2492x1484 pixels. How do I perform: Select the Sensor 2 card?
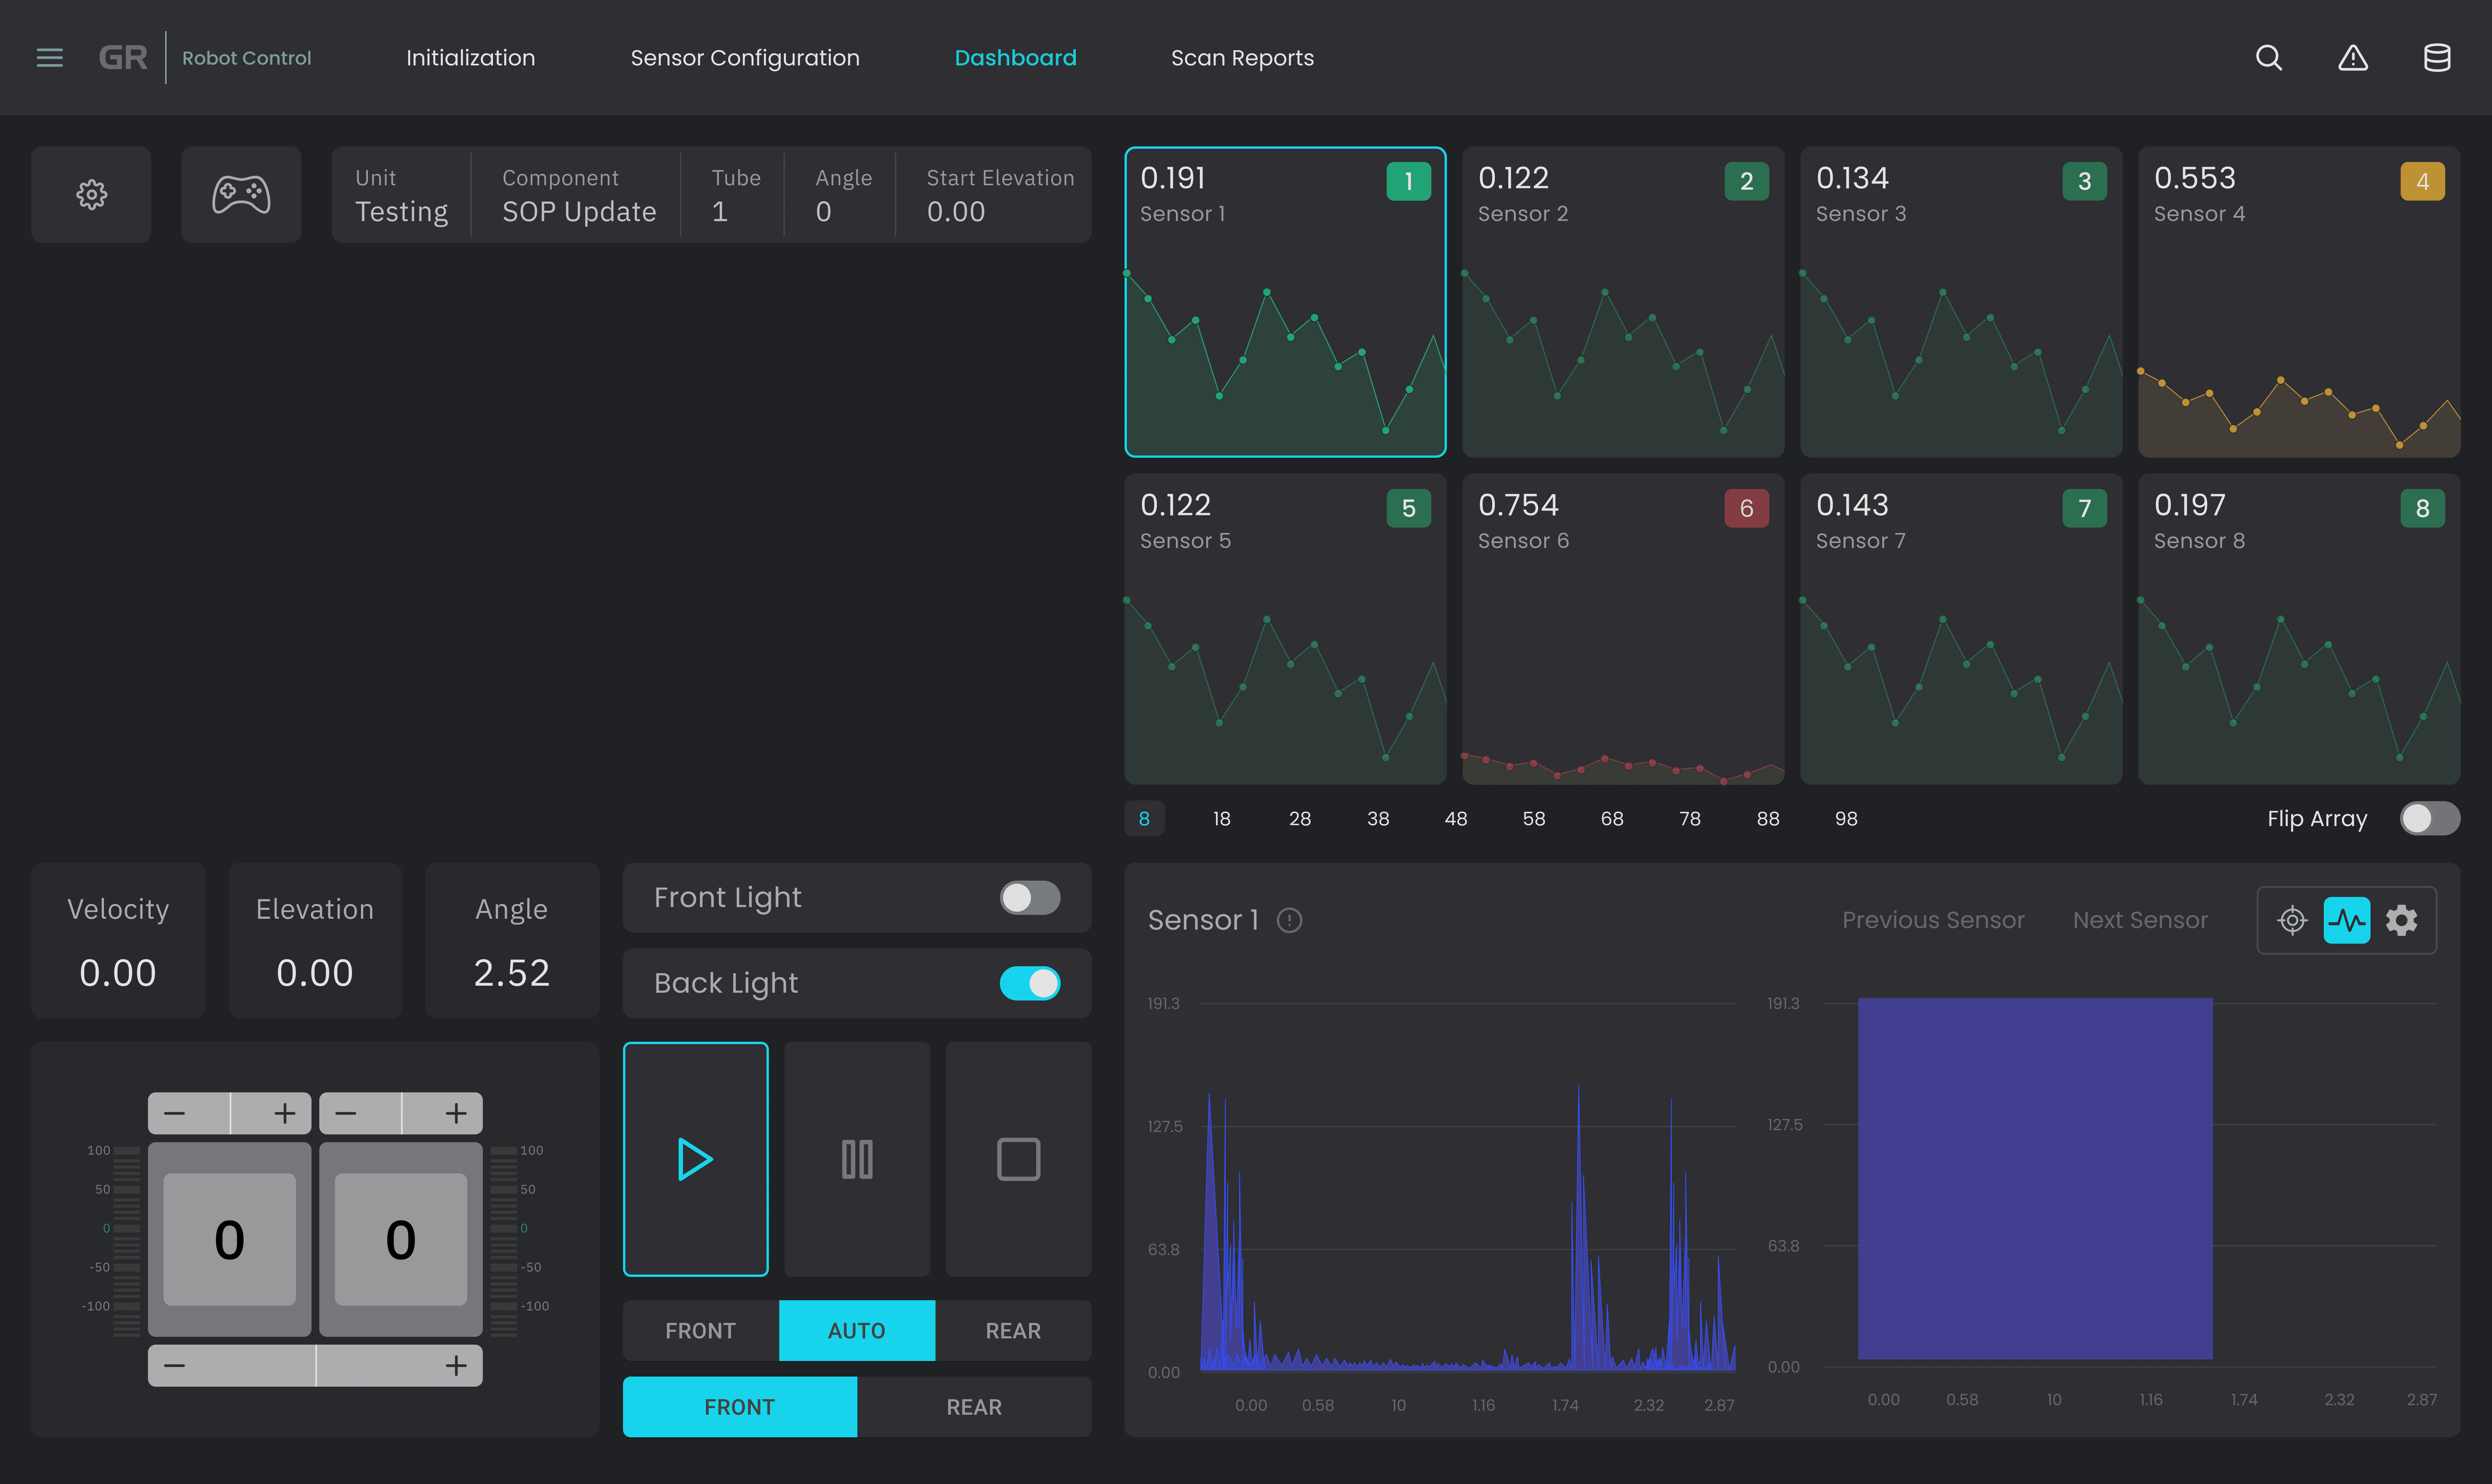pos(1623,302)
